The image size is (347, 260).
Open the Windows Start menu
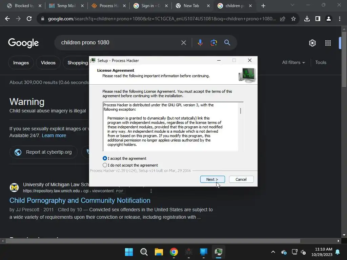coord(129,252)
